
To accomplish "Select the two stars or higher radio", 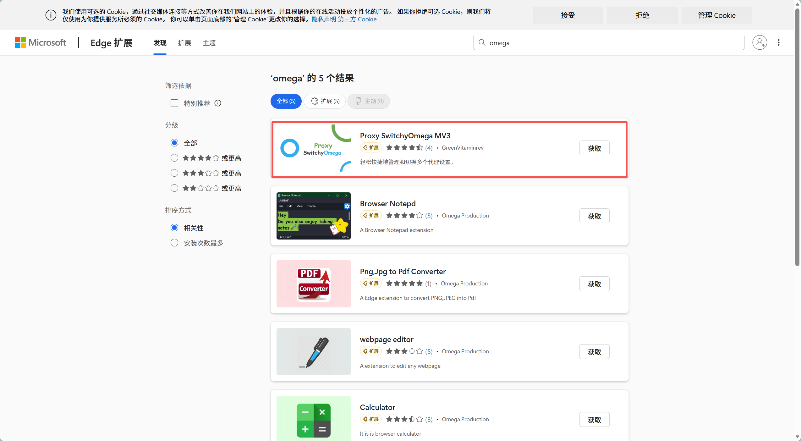I will 174,188.
